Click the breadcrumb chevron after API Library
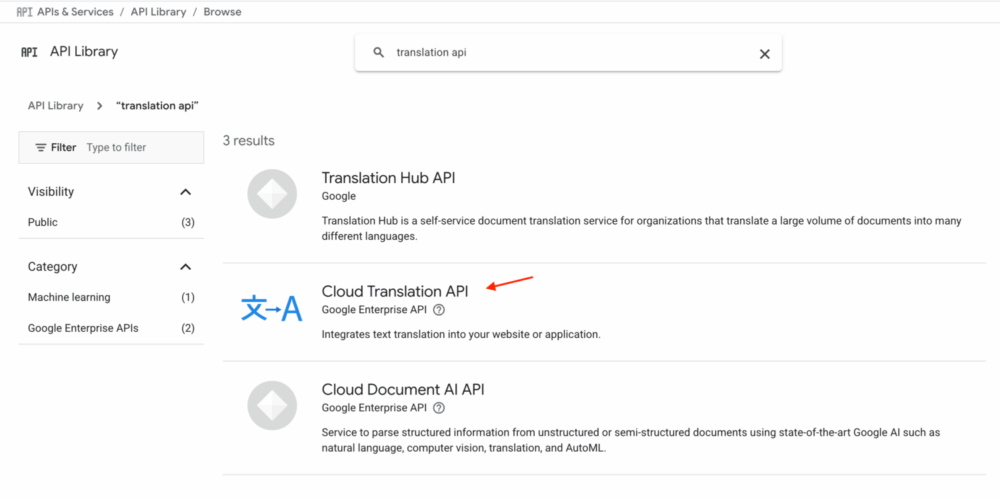Screen dimensions: 1000x499 (99, 106)
